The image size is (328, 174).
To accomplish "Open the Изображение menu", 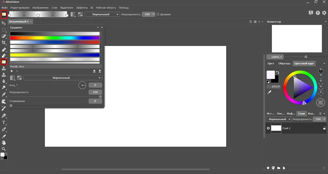I will 41,8.
